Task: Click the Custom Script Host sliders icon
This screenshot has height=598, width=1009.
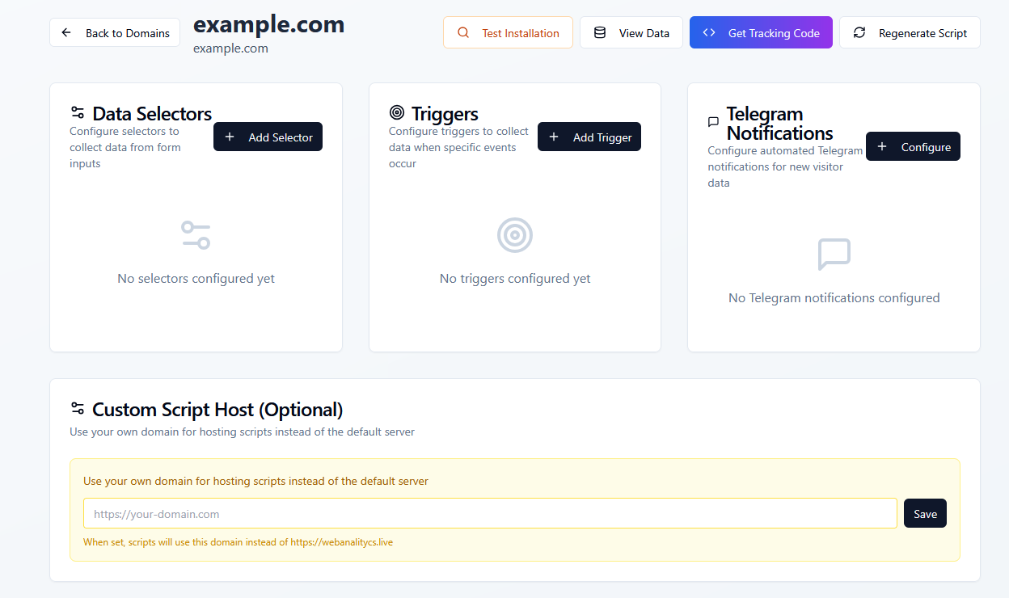Action: pos(78,409)
